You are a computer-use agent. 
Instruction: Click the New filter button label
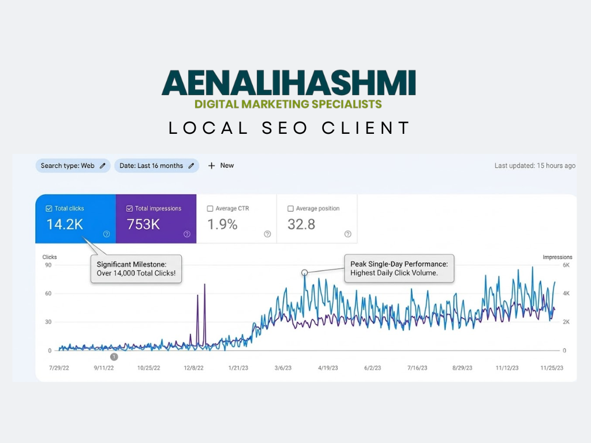(227, 166)
